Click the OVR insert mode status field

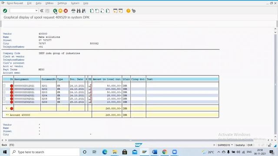250,145
